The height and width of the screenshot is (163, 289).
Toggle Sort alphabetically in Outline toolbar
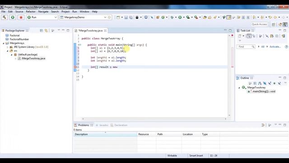tap(260, 83)
